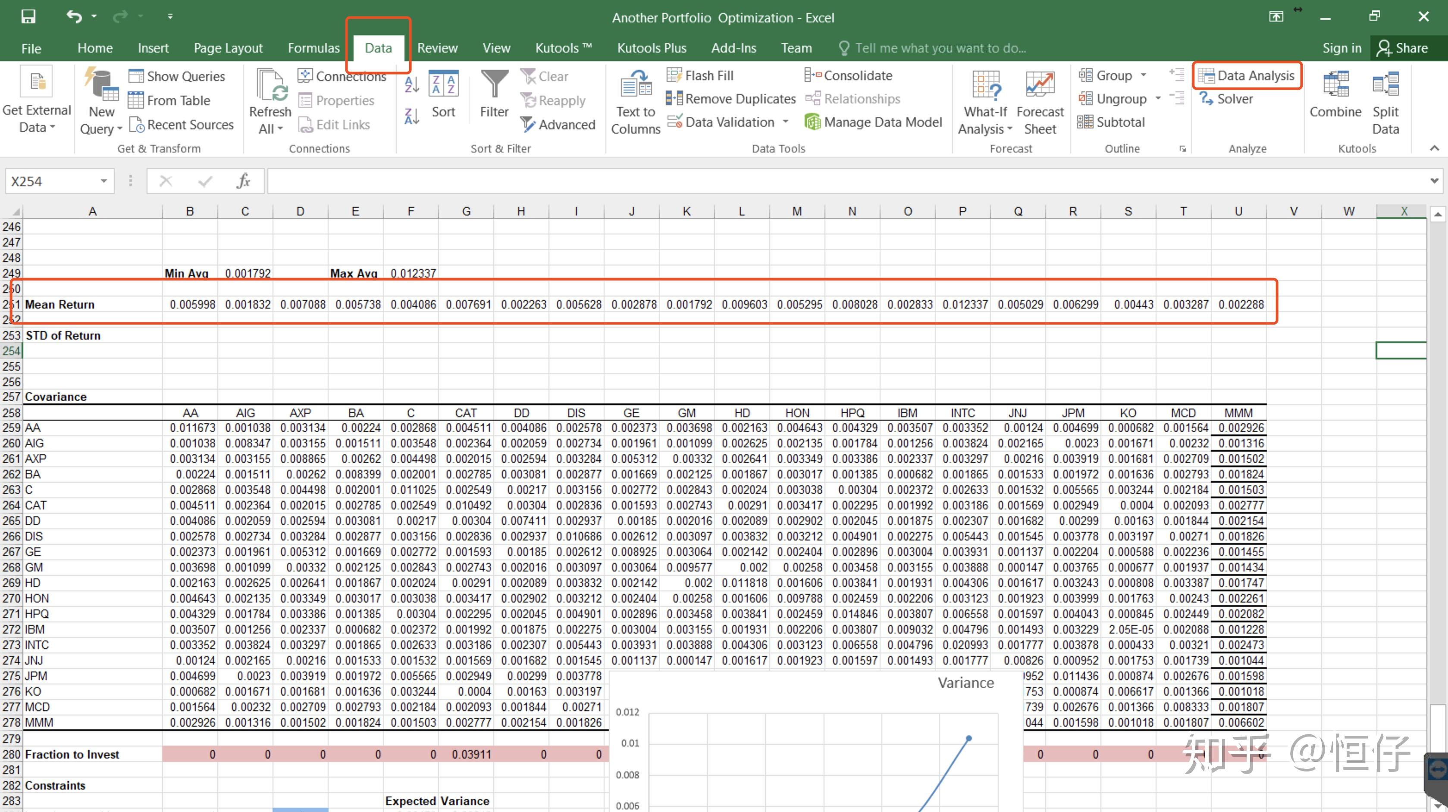Open the Page Layout tab
The width and height of the screenshot is (1448, 812).
point(228,48)
